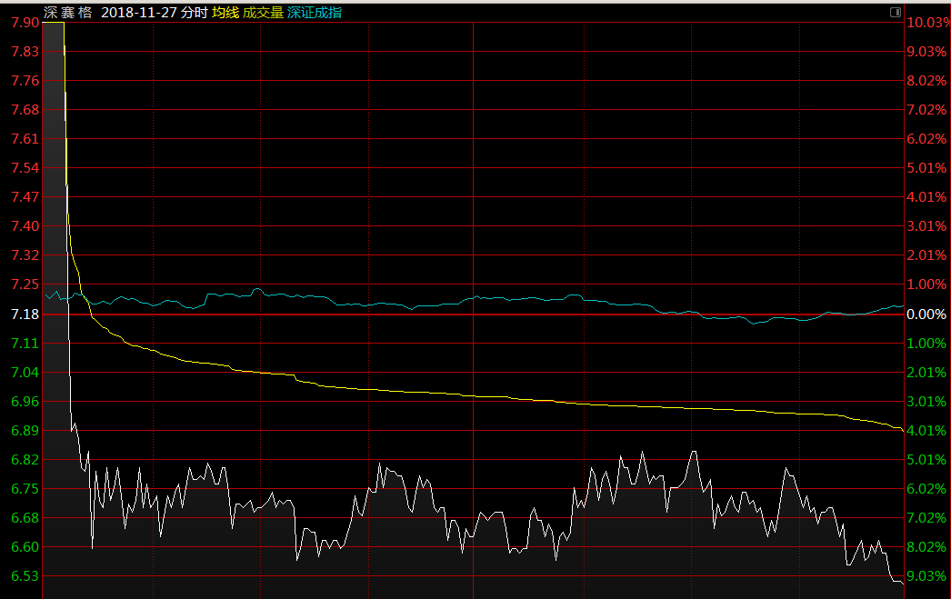Screen dimensions: 951x599
Task: Click the 7.90 top price label
Action: [25, 23]
